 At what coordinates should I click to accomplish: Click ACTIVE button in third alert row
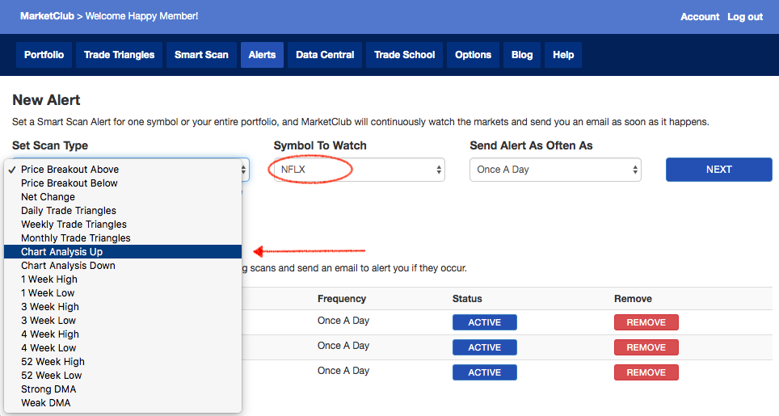click(x=484, y=372)
